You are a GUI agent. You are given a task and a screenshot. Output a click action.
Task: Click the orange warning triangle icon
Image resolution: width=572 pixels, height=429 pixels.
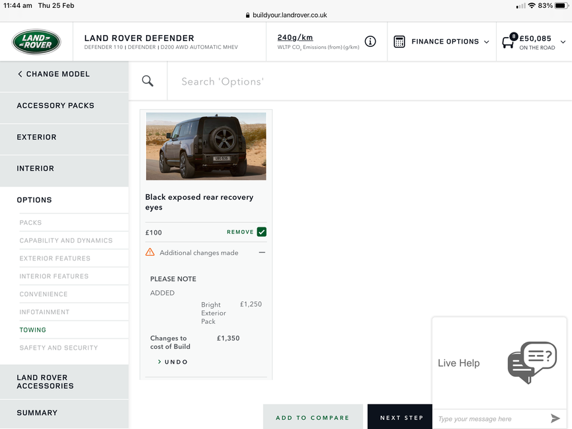coord(150,252)
